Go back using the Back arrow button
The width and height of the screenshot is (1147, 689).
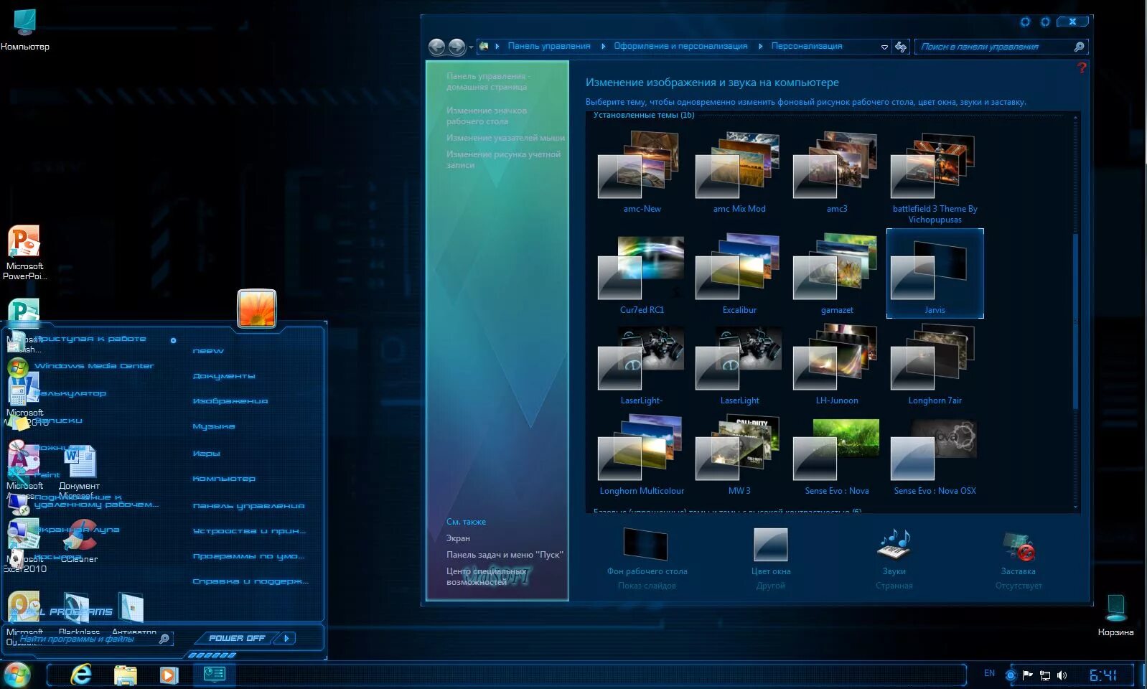(x=436, y=47)
